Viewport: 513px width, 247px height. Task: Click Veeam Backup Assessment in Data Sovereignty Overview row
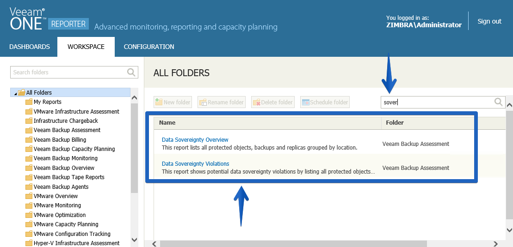(415, 144)
